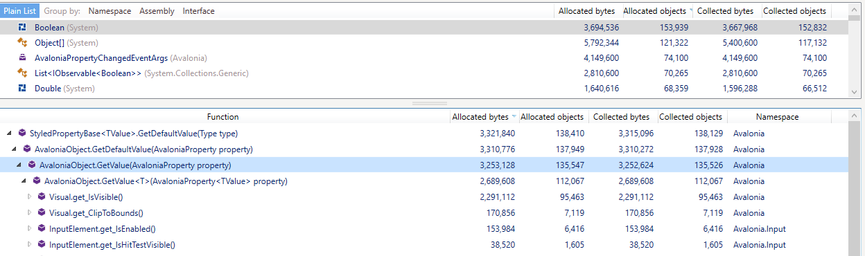
Task: Sort call tree by Collected bytes
Action: point(622,117)
